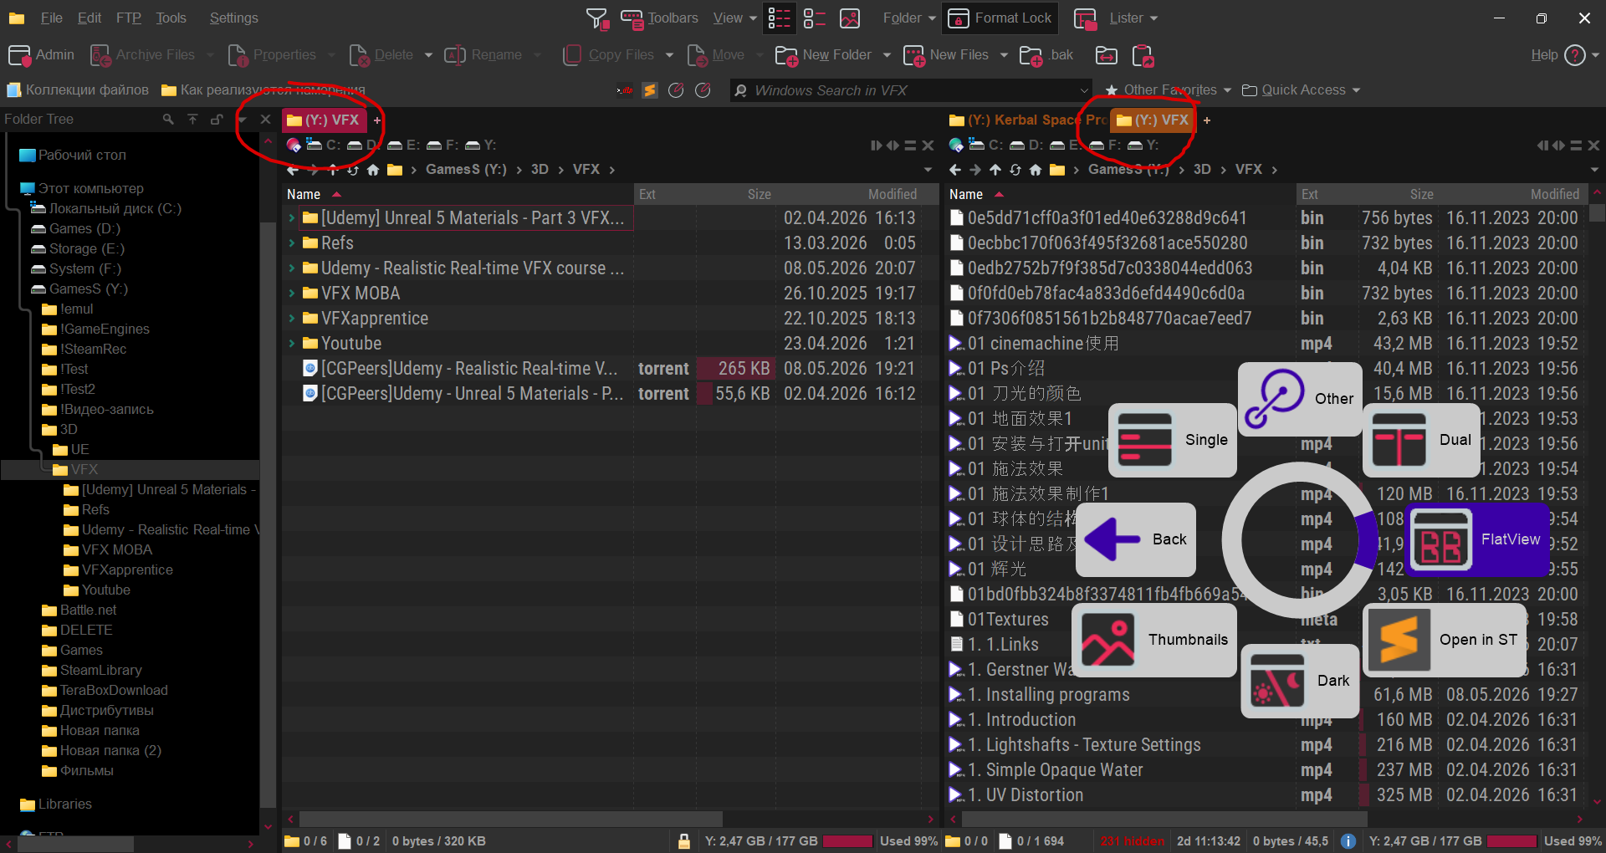Screen dimensions: 1606x853
Task: Open the FTP menu
Action: tap(129, 18)
